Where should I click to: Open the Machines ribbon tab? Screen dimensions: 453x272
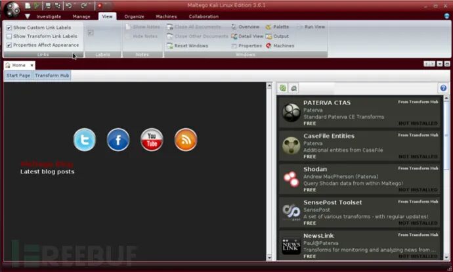tap(166, 16)
